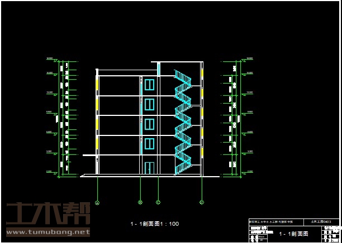Select the top floor cyan window
This screenshot has width=342, height=243.
pos(149,85)
